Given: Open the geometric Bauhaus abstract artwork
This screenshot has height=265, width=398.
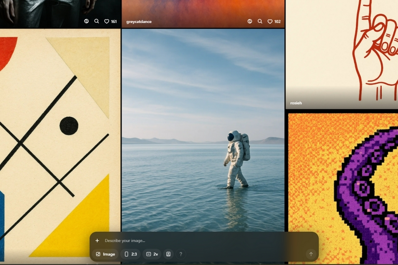Looking at the screenshot, I should point(58,136).
